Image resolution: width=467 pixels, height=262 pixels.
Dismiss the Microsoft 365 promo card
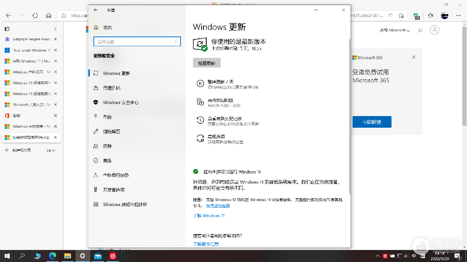point(414,57)
